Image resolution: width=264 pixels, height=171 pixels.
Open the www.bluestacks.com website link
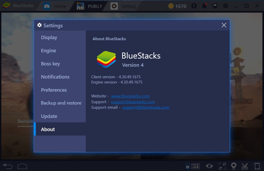point(130,96)
